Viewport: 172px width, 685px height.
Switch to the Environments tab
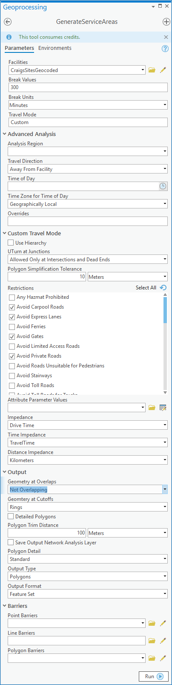click(x=55, y=48)
